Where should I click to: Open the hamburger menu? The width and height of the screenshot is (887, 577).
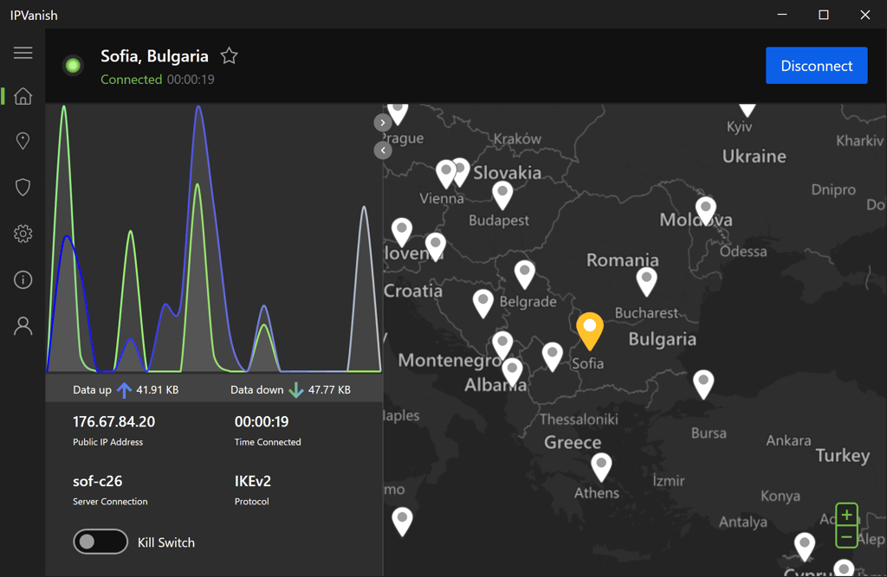click(x=23, y=53)
